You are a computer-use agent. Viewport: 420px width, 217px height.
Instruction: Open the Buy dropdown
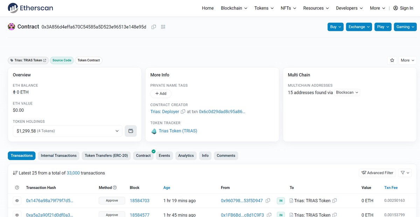coord(336,27)
